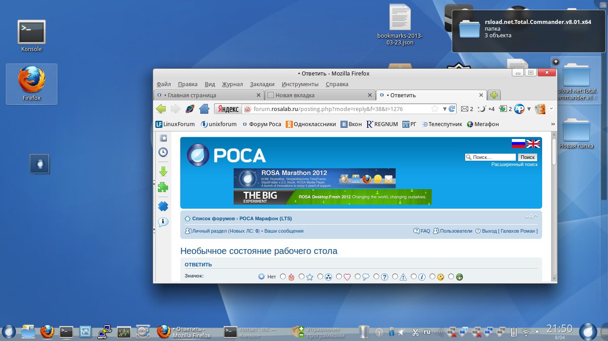The width and height of the screenshot is (608, 341).
Task: Select the warning triangle icon radio button
Action: 395,277
